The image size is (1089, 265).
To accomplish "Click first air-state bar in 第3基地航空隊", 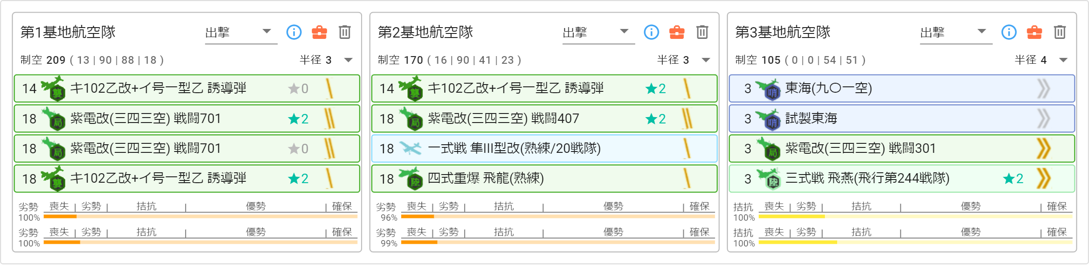I will (x=915, y=217).
